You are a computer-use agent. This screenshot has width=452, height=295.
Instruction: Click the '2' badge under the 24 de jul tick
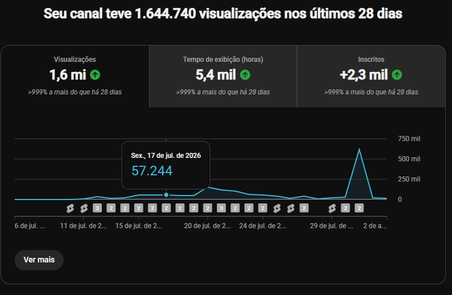point(263,208)
